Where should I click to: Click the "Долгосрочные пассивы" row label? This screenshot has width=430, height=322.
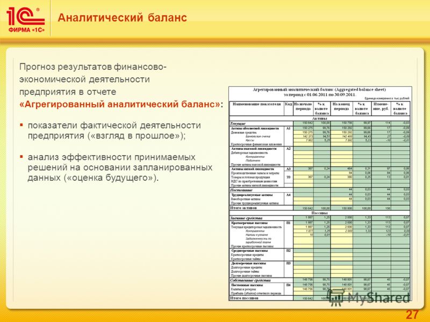[x=248, y=264]
